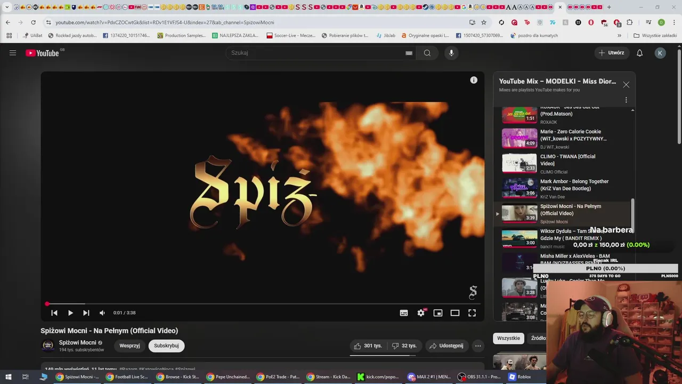
Task: Play the video
Action: (70, 313)
